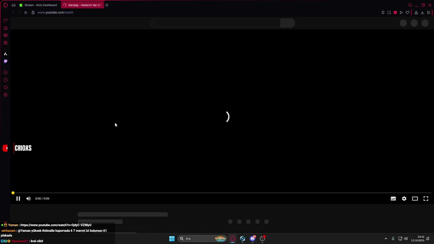The image size is (434, 244).
Task: Click the site lock security icon
Action: pos(33,13)
